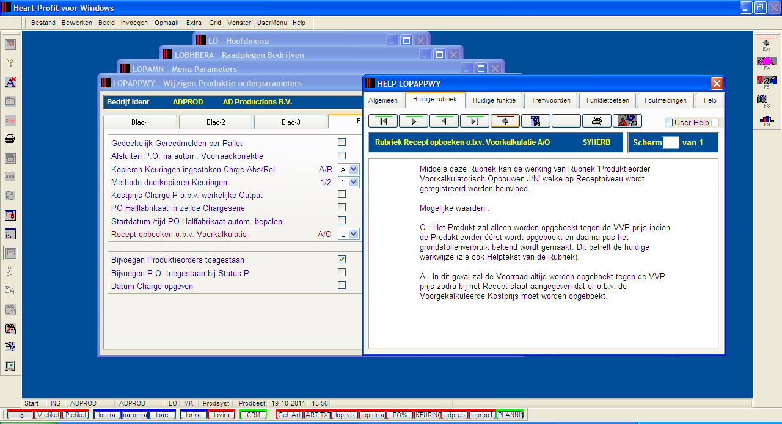Click the letter A edit icon in help toolbar
The height and width of the screenshot is (424, 782).
point(627,121)
